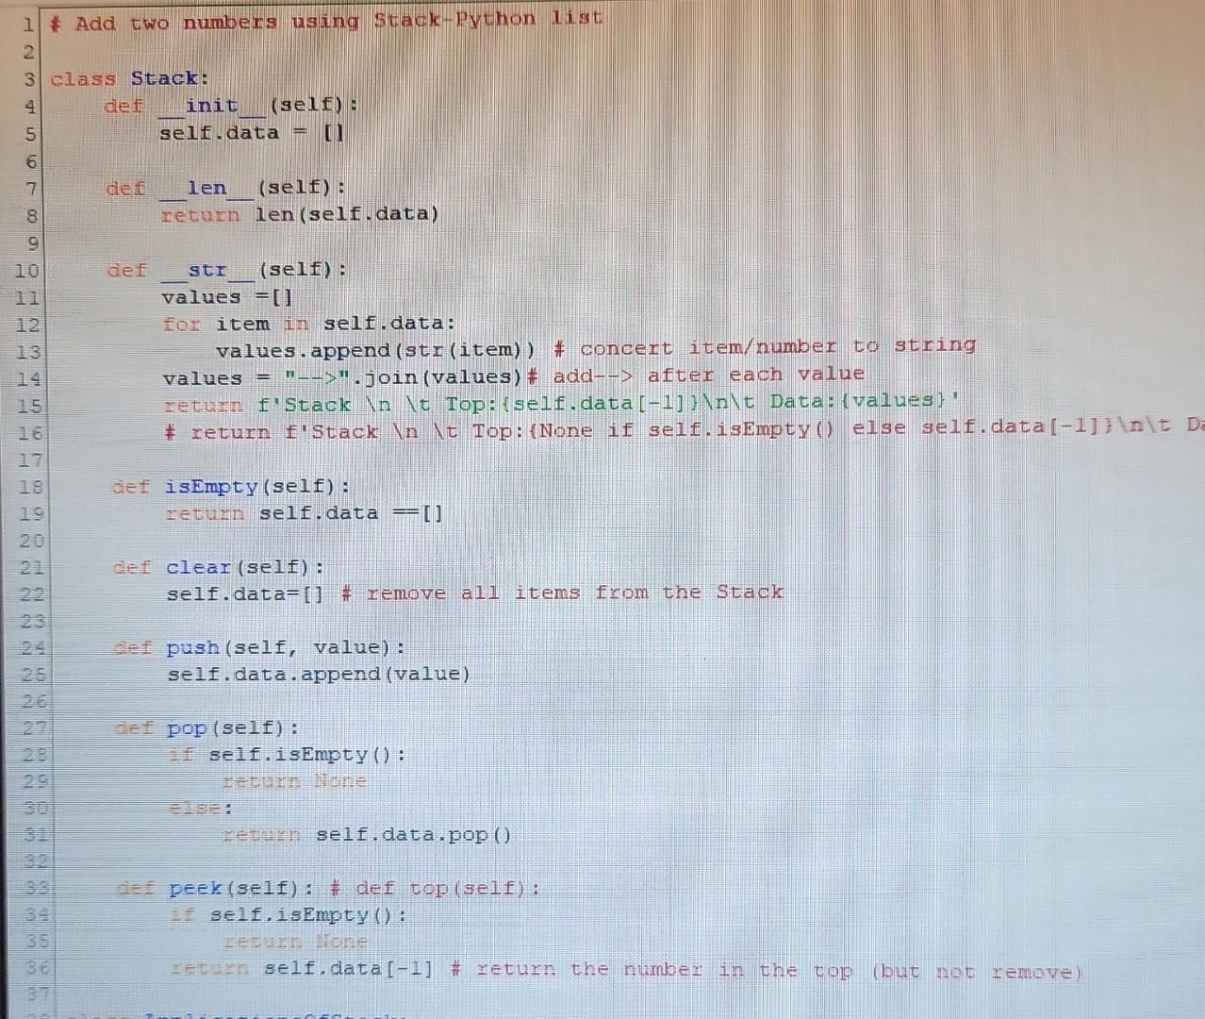Select the return len(self.data) statement
The height and width of the screenshot is (1019, 1205).
point(302,214)
